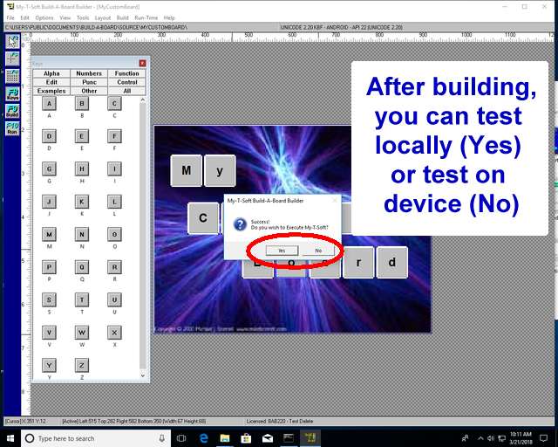558x447 pixels.
Task: Select the F2 pointer tool
Action: 12,43
